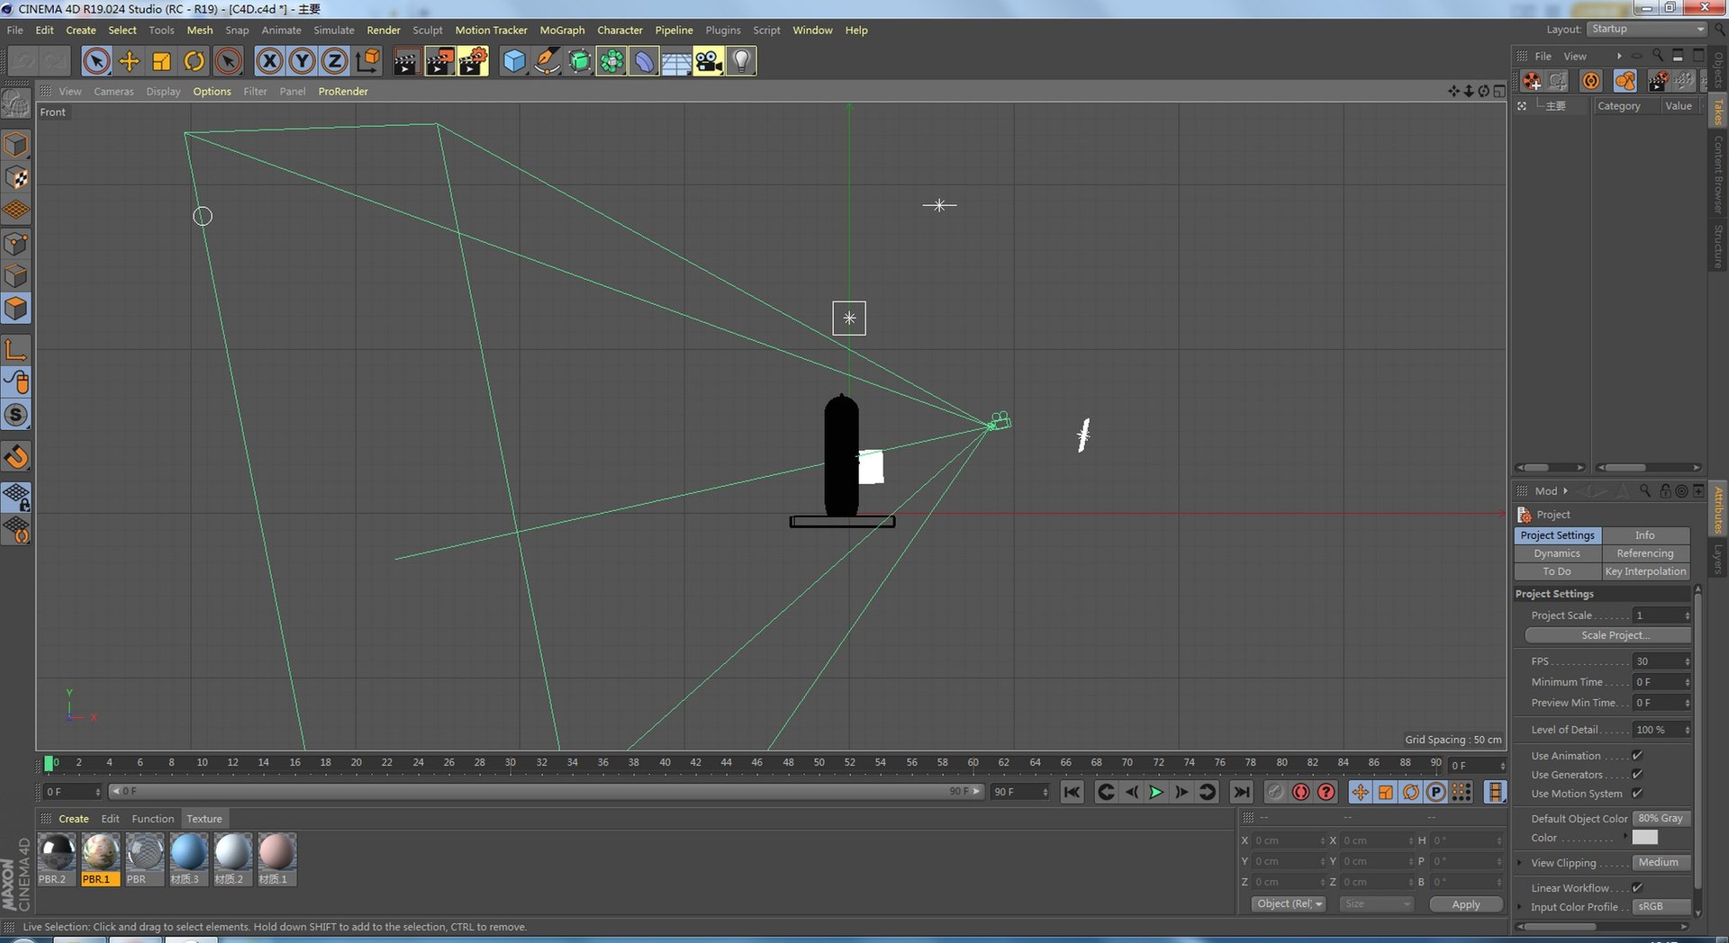The height and width of the screenshot is (943, 1729).
Task: Toggle the X-axis lock
Action: pos(268,61)
